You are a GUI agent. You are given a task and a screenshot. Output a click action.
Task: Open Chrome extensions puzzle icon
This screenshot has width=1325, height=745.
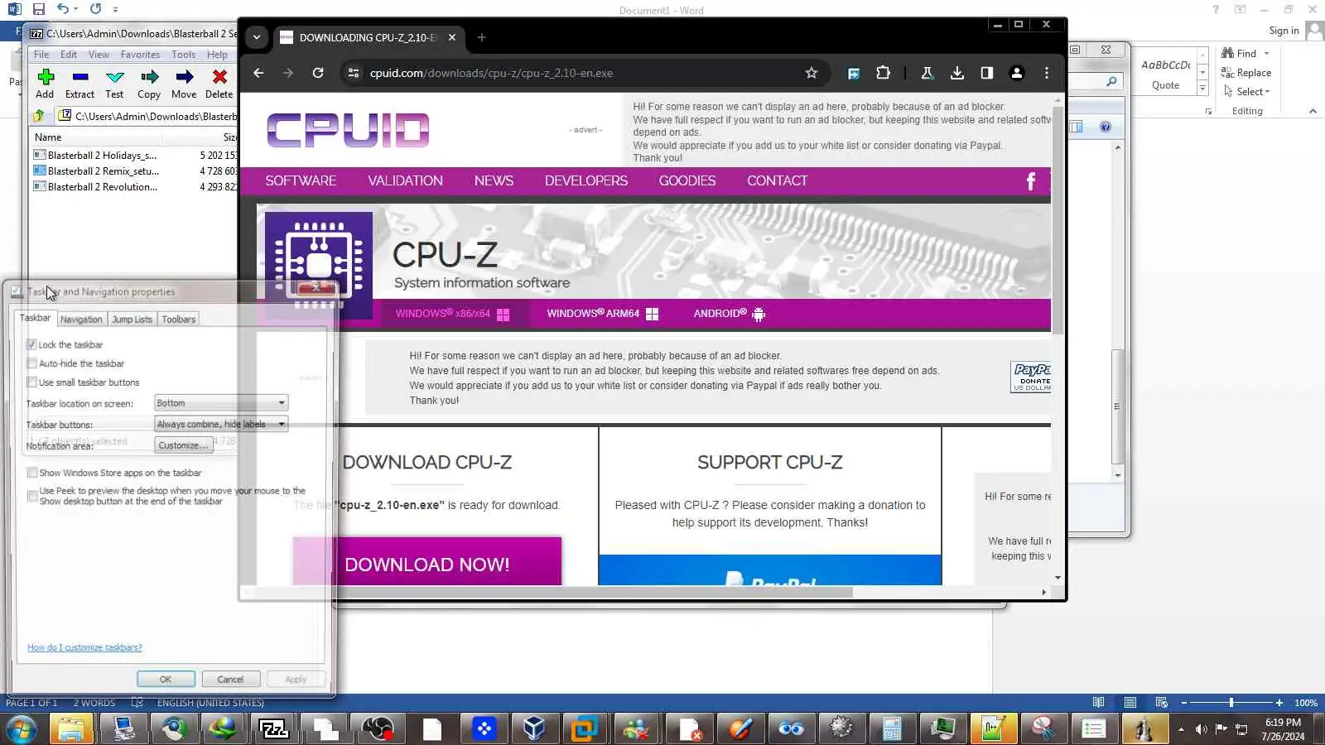[884, 73]
